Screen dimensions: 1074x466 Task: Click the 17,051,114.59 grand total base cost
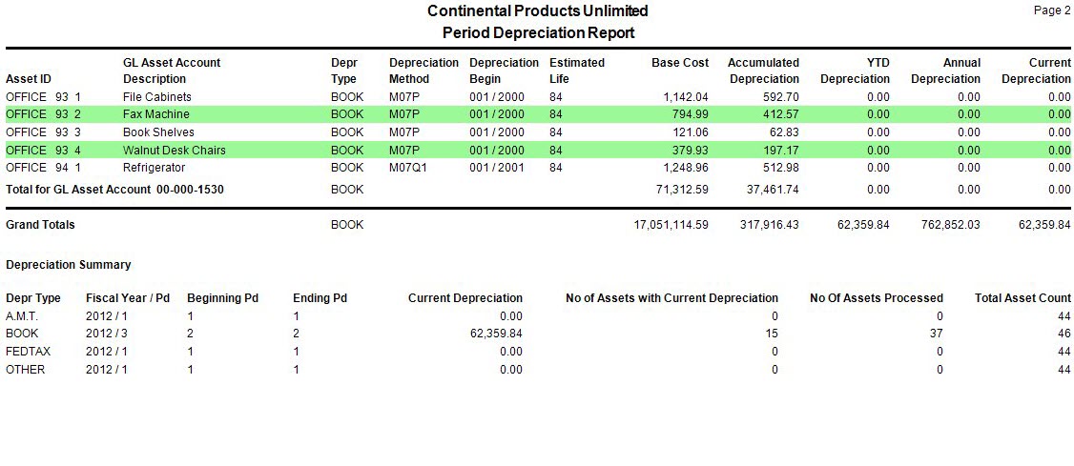coord(664,225)
